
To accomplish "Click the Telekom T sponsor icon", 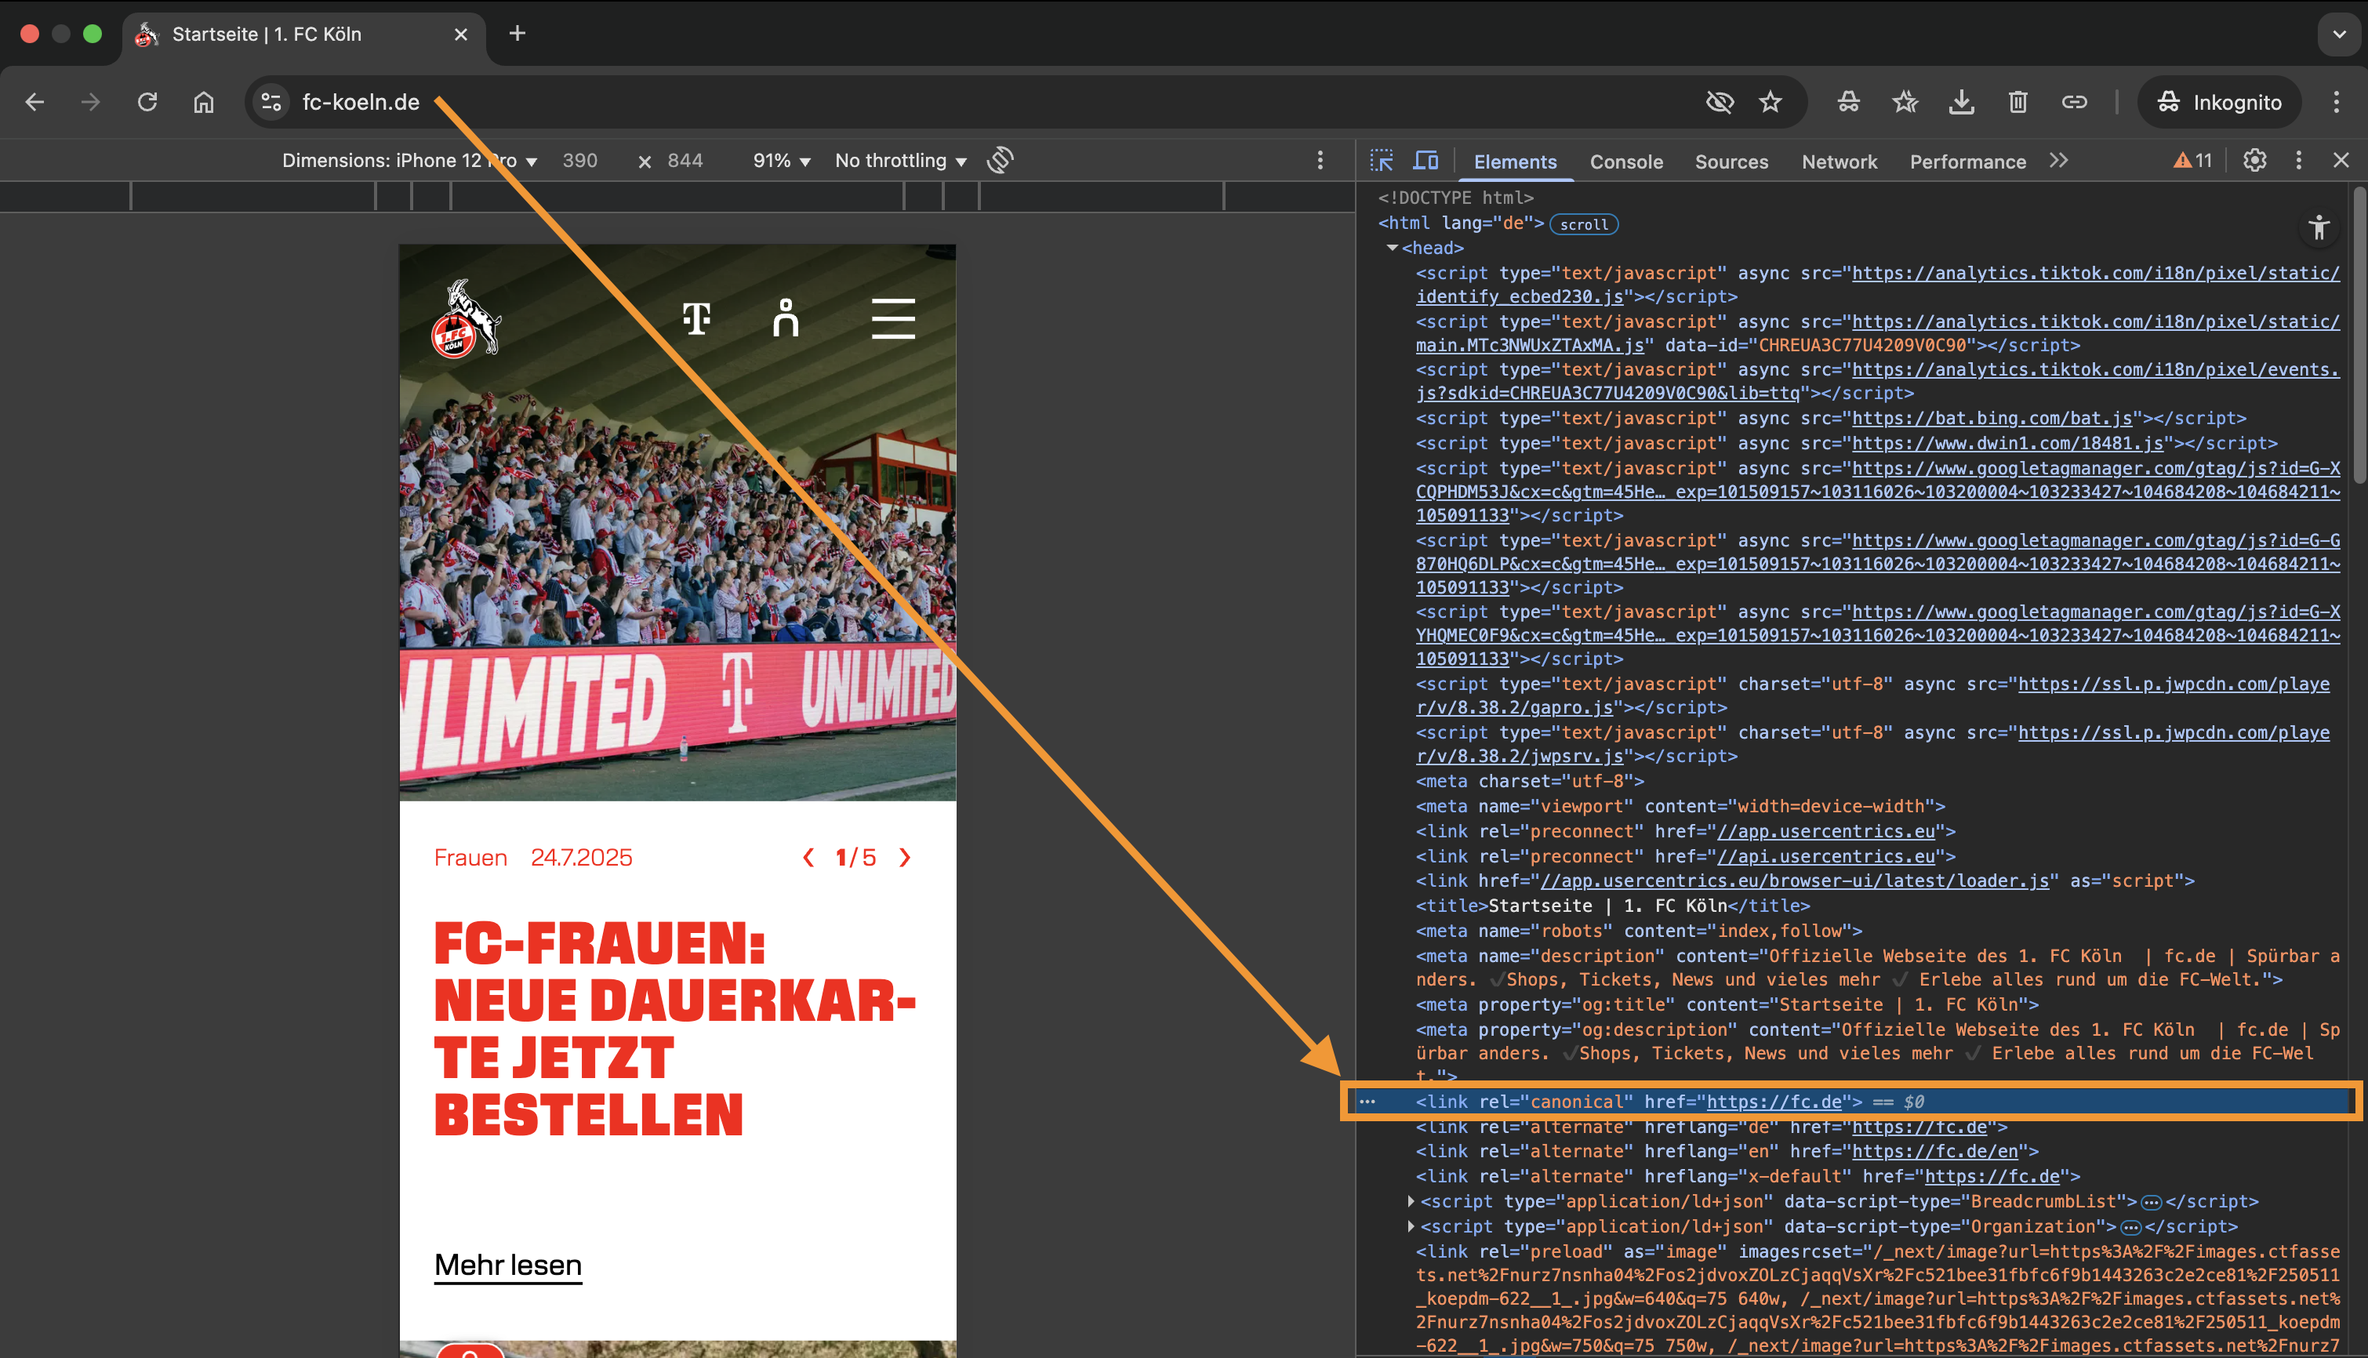I will (696, 318).
